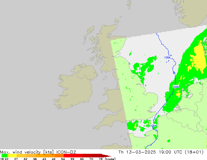Screen dimensions: 207x160
Task: Click the legend value "38"
Action: point(35,159)
